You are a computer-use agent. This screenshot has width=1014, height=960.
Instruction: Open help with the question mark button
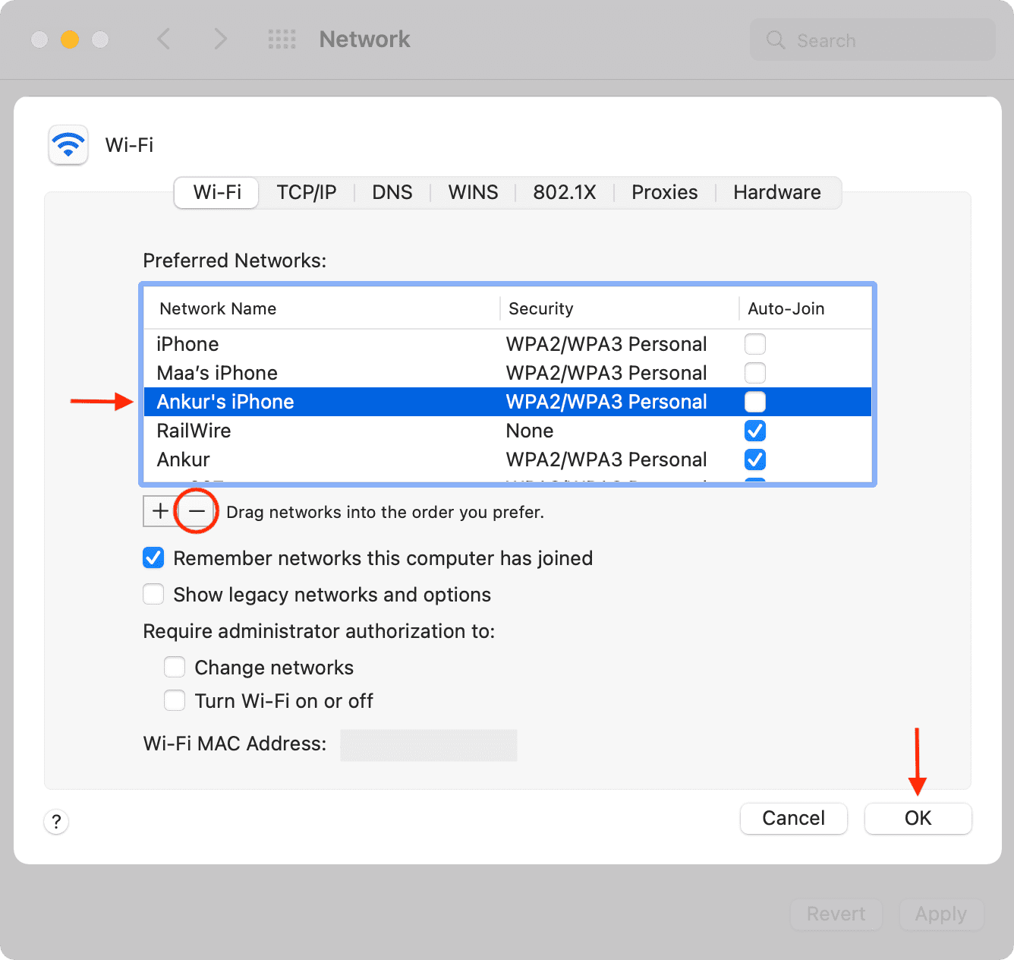pyautogui.click(x=56, y=822)
